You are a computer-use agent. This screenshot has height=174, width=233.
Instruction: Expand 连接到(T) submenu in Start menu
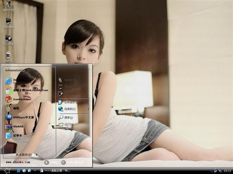74,109
